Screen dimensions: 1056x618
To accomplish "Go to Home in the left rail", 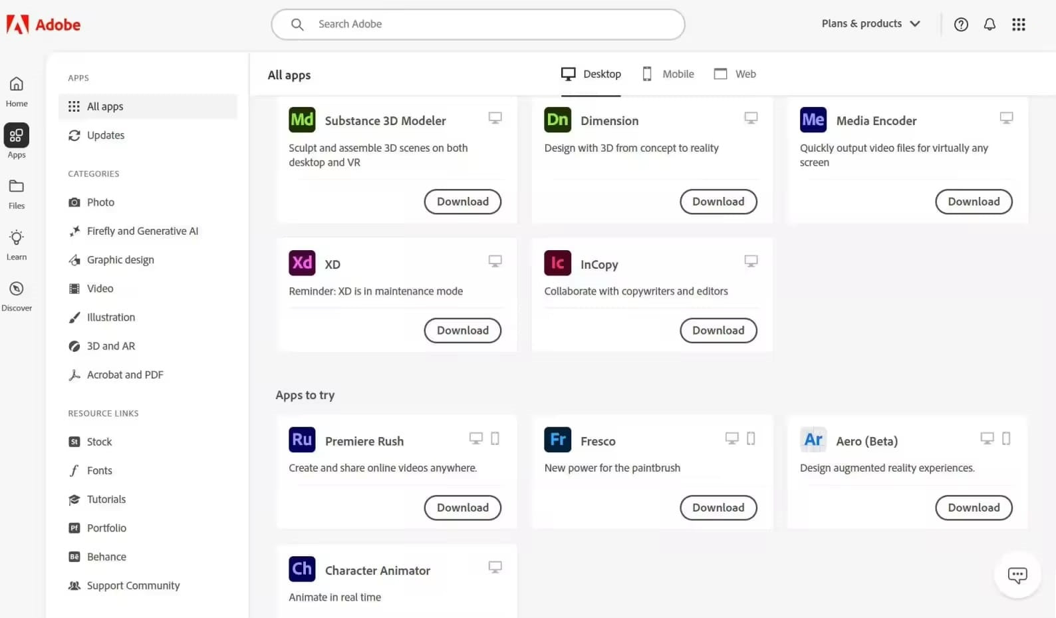I will coord(17,92).
